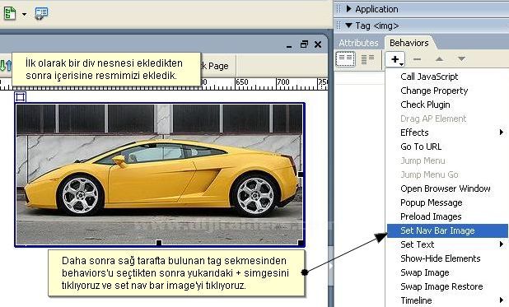509x307 pixels.
Task: Open Effects submenu arrow
Action: point(502,132)
